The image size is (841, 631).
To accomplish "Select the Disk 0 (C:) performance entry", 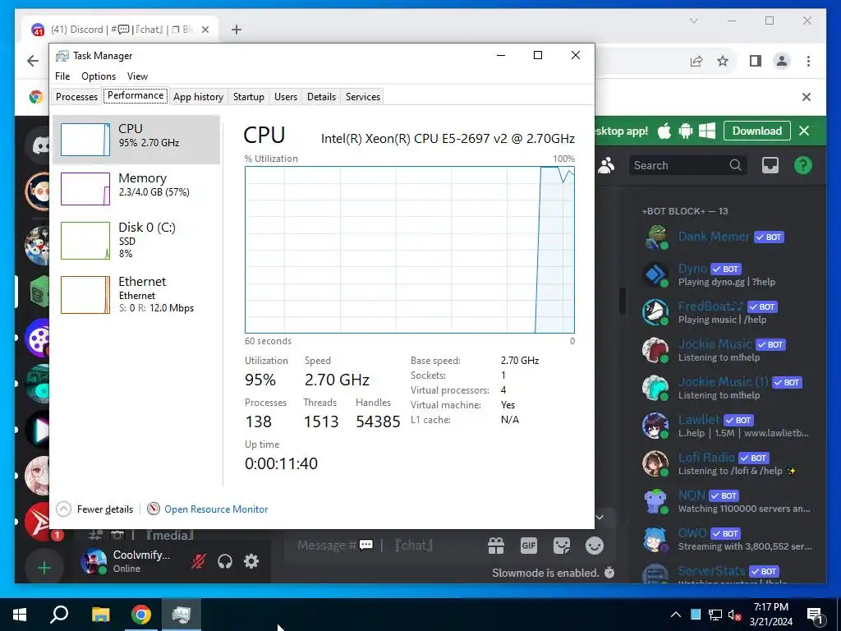I will tap(136, 241).
